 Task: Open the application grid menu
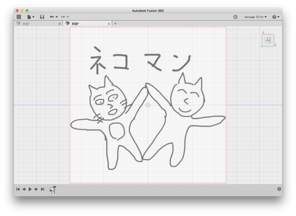tap(18, 17)
